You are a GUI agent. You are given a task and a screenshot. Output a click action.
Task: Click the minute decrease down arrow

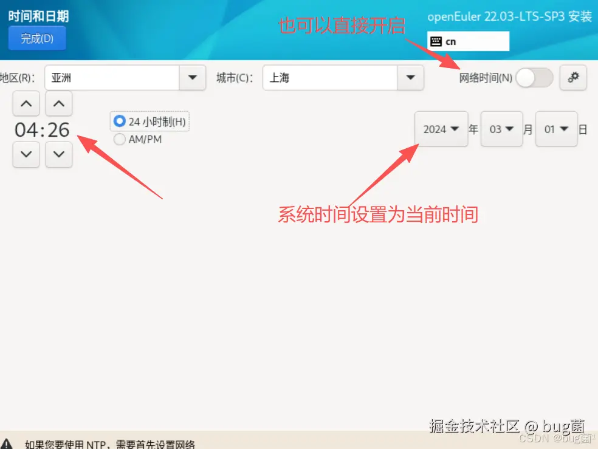click(59, 154)
